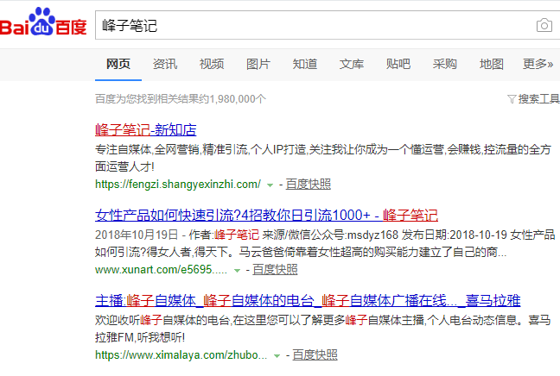Click the Baidu logo
Image resolution: width=560 pixels, height=376 pixels.
[x=43, y=22]
